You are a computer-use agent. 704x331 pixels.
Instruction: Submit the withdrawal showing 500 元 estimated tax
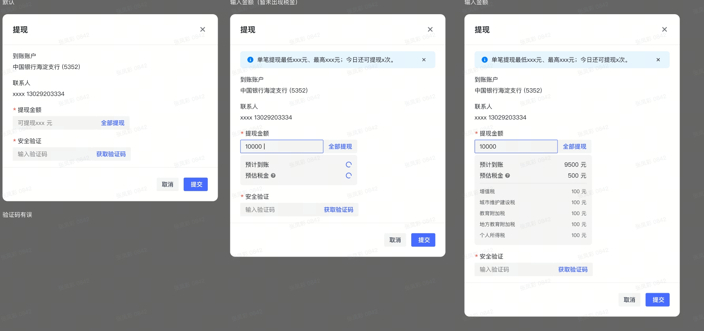(657, 300)
